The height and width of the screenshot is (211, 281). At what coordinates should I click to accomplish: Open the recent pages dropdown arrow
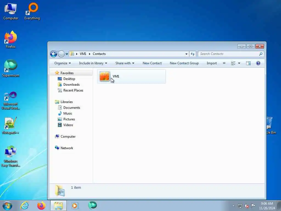(67, 54)
